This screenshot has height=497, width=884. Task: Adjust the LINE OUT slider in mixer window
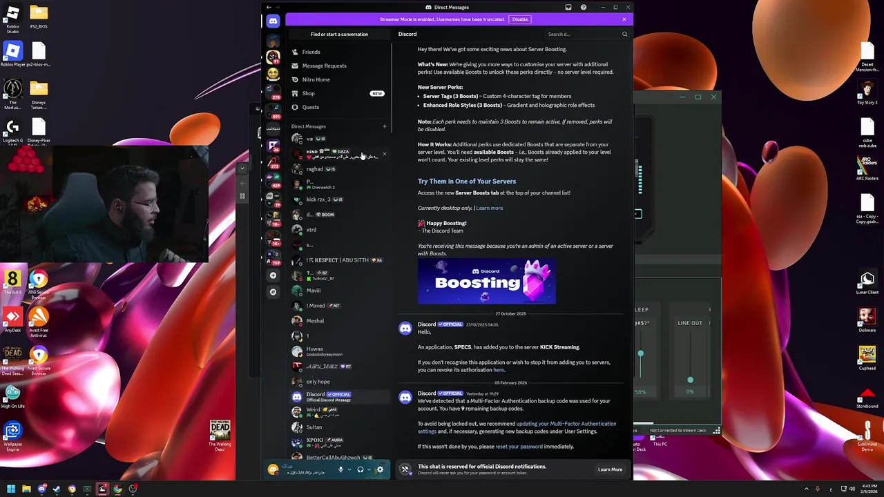click(690, 380)
